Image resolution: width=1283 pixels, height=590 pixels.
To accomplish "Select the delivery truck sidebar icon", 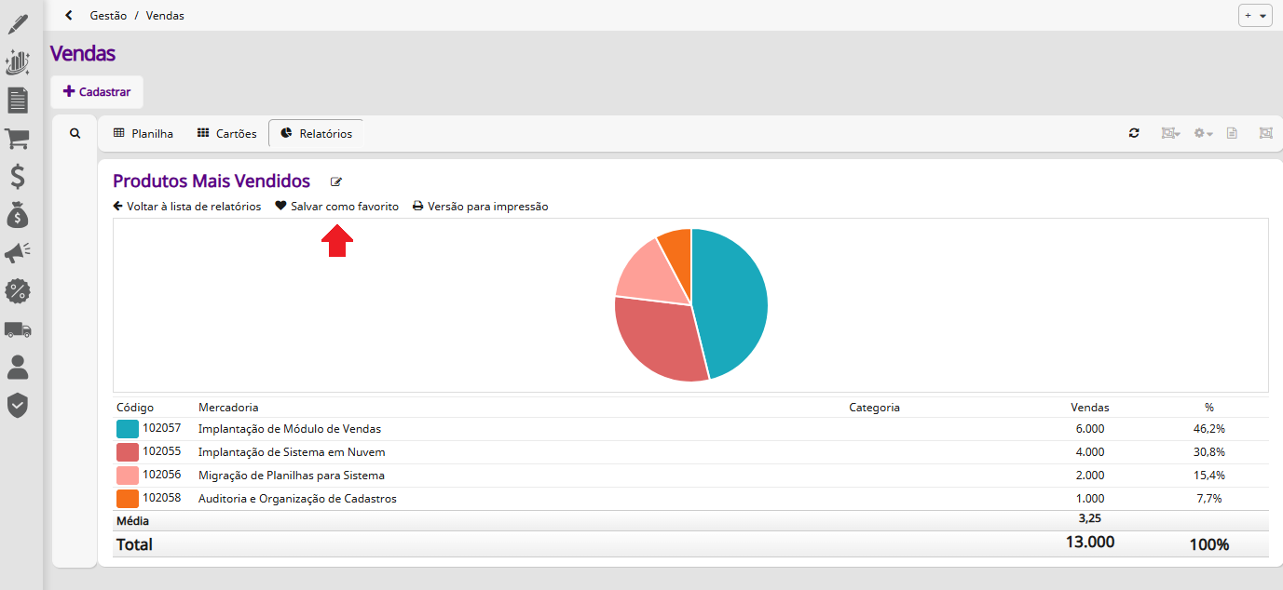I will 17,329.
